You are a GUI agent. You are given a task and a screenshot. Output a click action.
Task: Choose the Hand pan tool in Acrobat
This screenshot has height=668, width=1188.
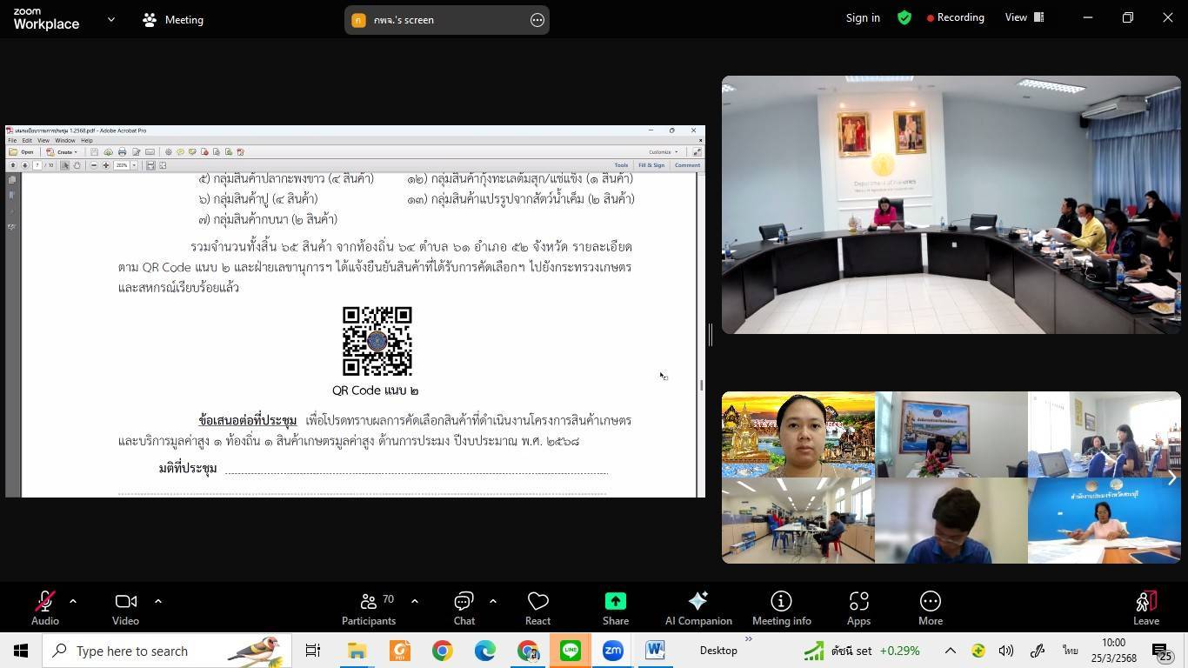(77, 165)
